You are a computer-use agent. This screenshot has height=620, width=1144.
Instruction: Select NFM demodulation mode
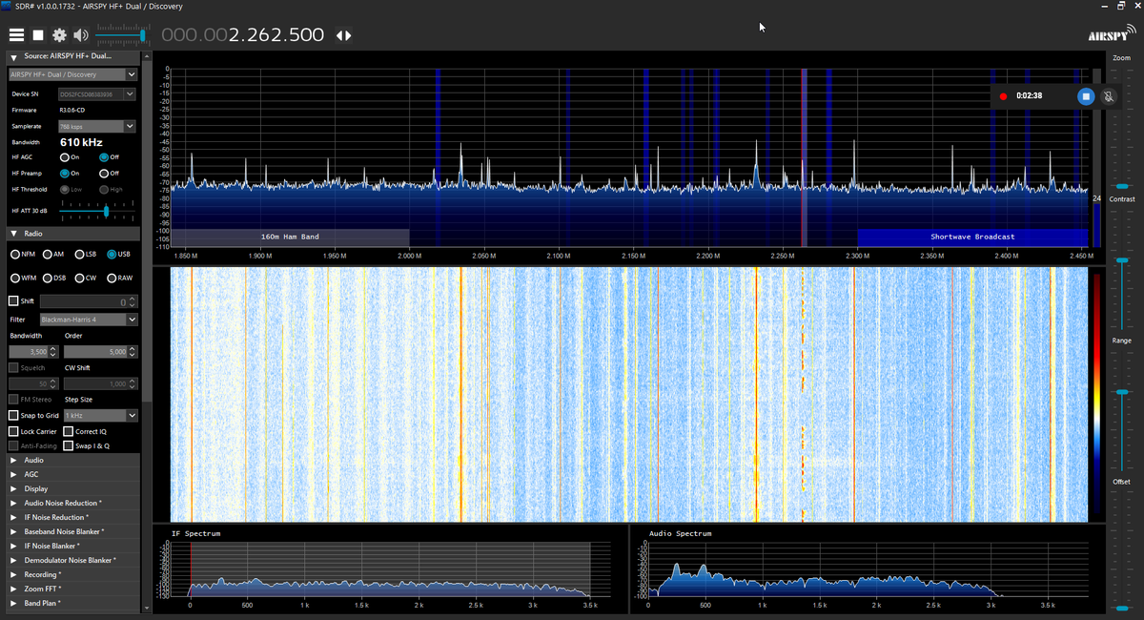[x=22, y=254]
